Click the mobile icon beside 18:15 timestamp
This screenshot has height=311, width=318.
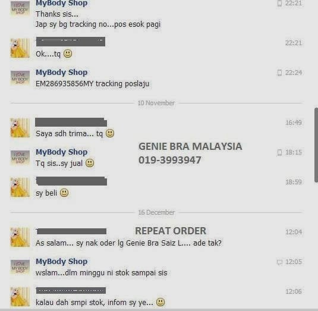tap(279, 152)
